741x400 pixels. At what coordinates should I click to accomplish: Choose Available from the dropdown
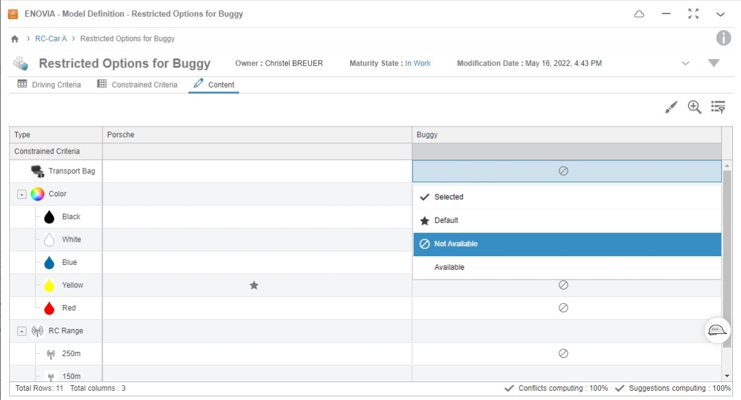(x=567, y=267)
